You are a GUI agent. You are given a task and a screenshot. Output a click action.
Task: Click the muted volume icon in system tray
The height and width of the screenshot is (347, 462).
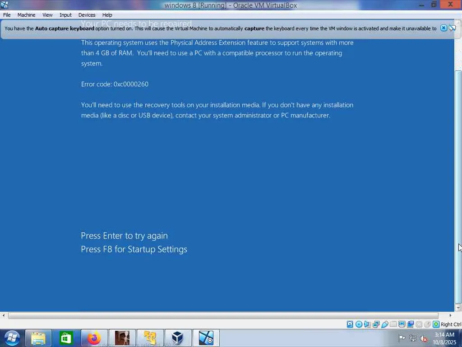coord(424,338)
